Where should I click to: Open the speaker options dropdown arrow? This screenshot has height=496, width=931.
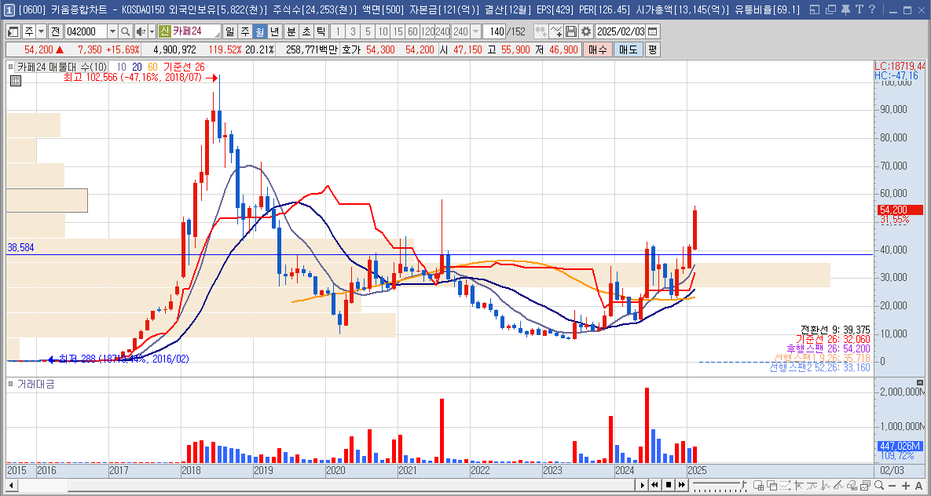(x=152, y=31)
